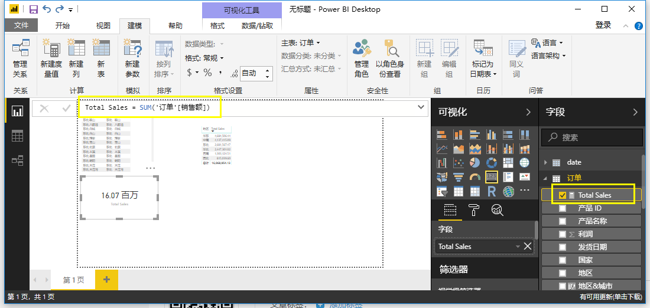Check the 产品 ID field
Screen dimensions: 650x308
point(563,208)
